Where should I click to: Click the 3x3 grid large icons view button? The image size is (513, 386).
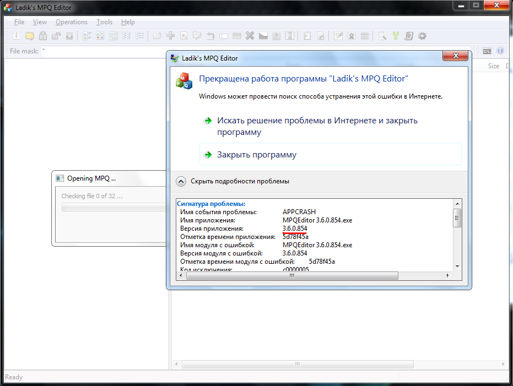pos(113,36)
